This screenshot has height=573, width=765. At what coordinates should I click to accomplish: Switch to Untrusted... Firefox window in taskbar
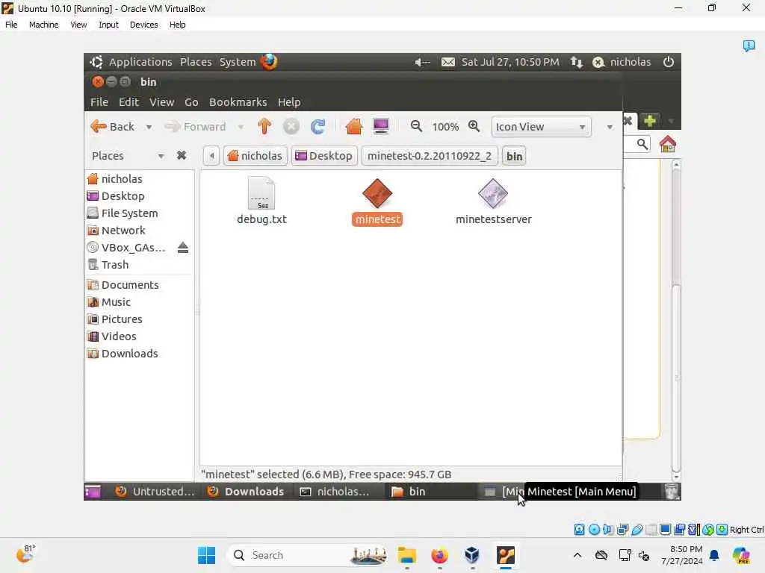(x=154, y=492)
